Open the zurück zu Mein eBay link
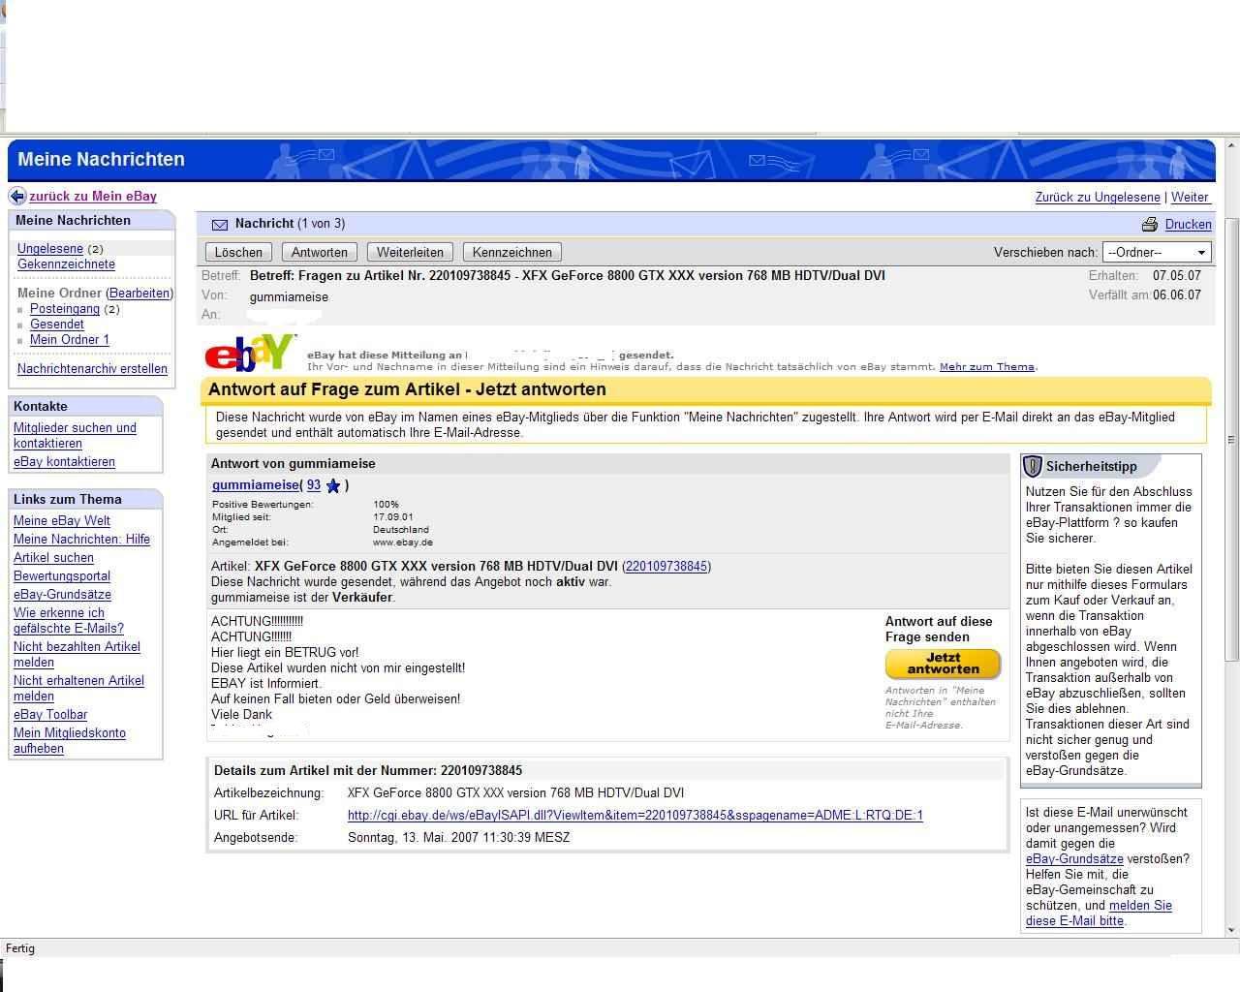 point(93,197)
